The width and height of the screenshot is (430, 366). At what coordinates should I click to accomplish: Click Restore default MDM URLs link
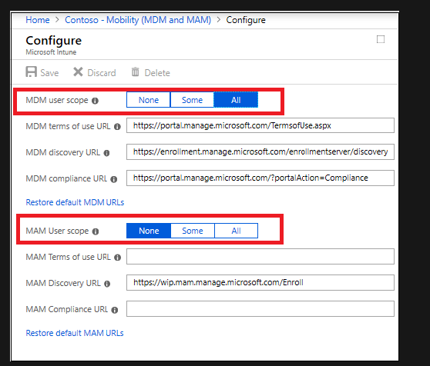coord(75,202)
